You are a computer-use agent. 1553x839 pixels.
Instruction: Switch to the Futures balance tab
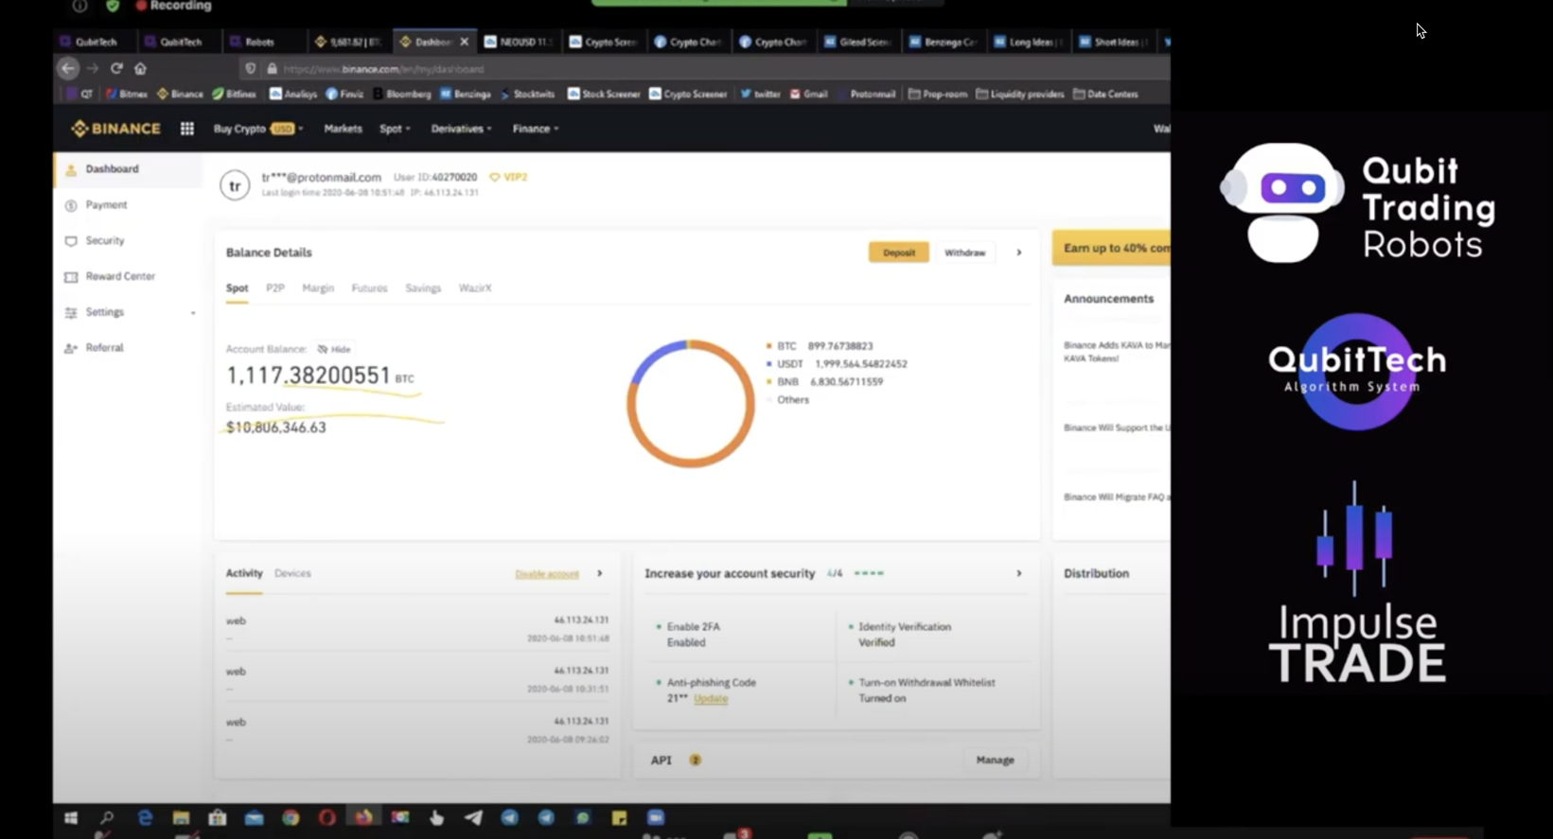369,288
